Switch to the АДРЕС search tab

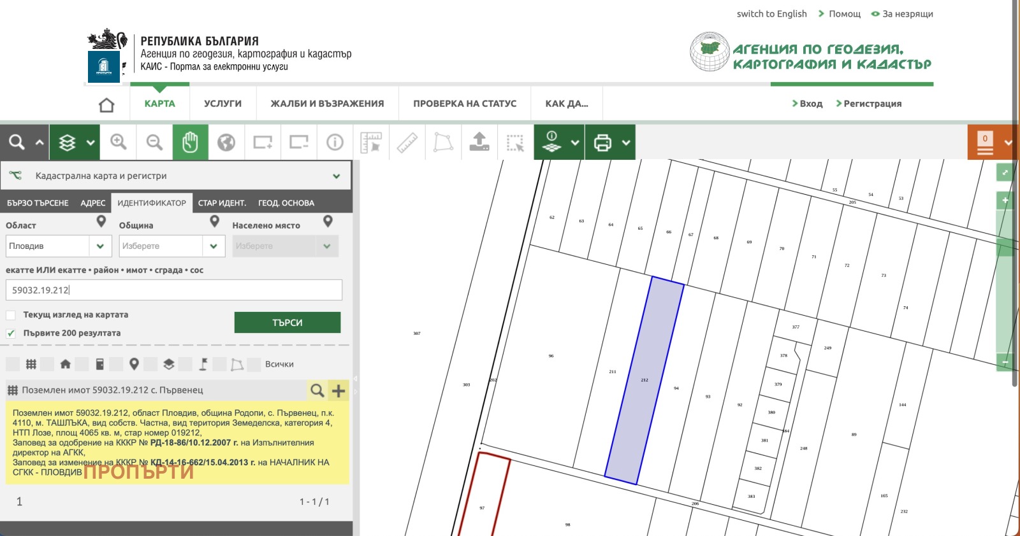93,203
